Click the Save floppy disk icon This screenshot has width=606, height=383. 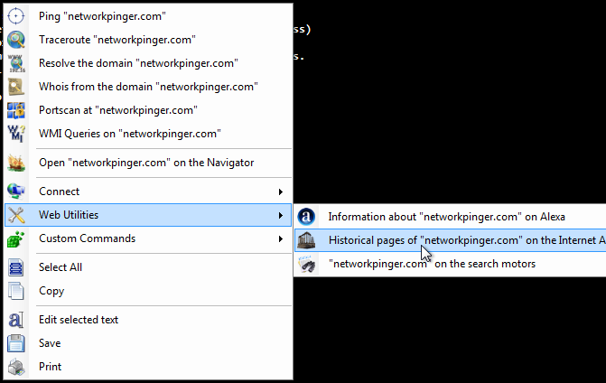click(x=16, y=343)
